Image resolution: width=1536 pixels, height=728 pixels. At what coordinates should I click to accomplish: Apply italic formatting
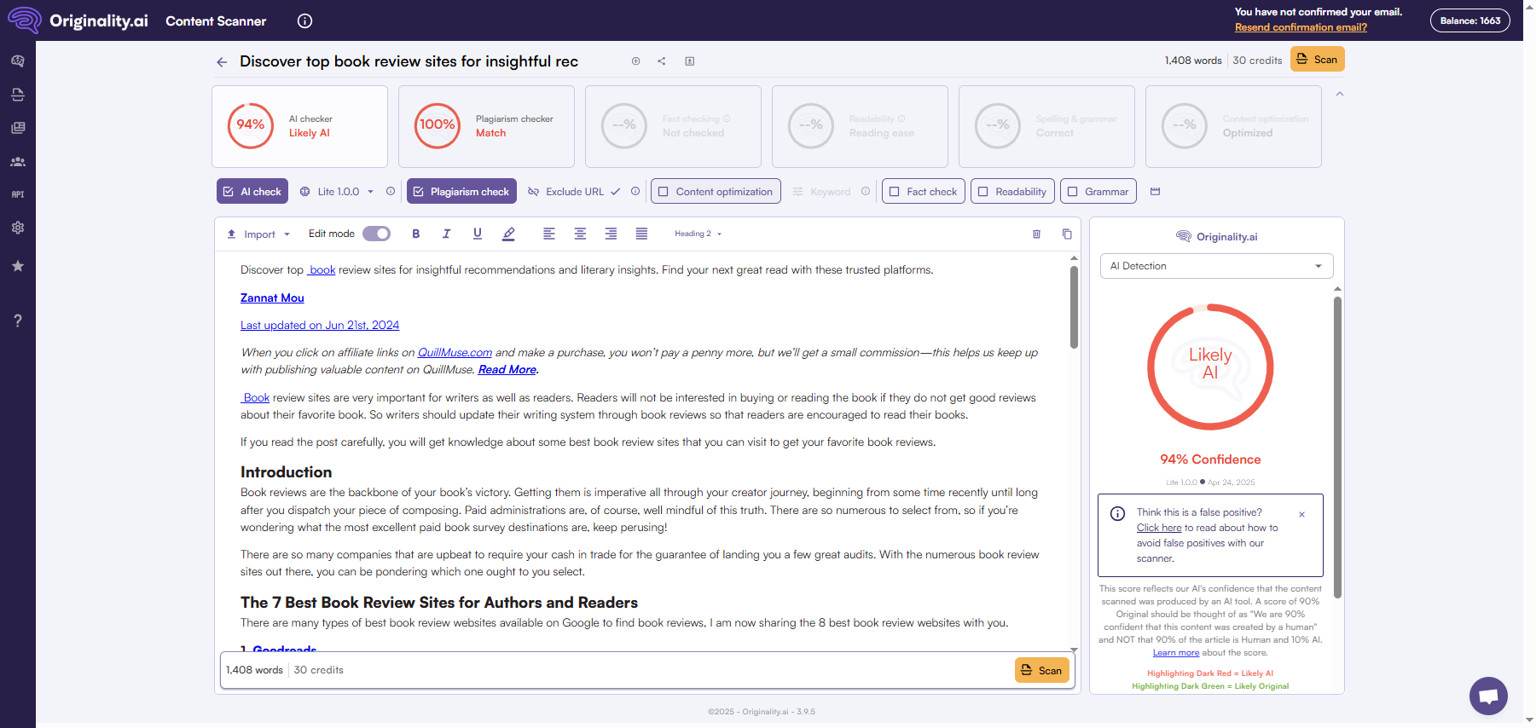point(446,234)
